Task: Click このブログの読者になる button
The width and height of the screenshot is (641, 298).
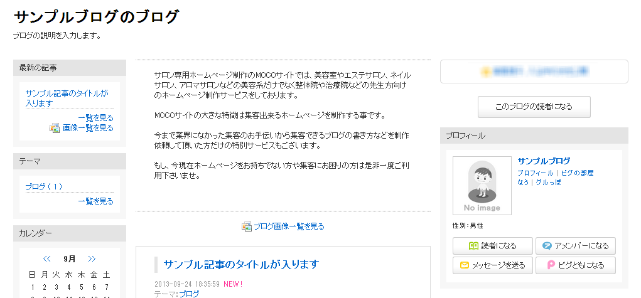Action: pos(534,107)
